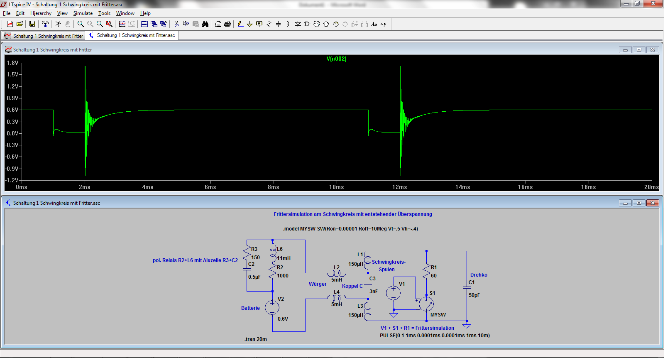Place a Ground symbol from toolbar
665x358 pixels.
coord(249,24)
